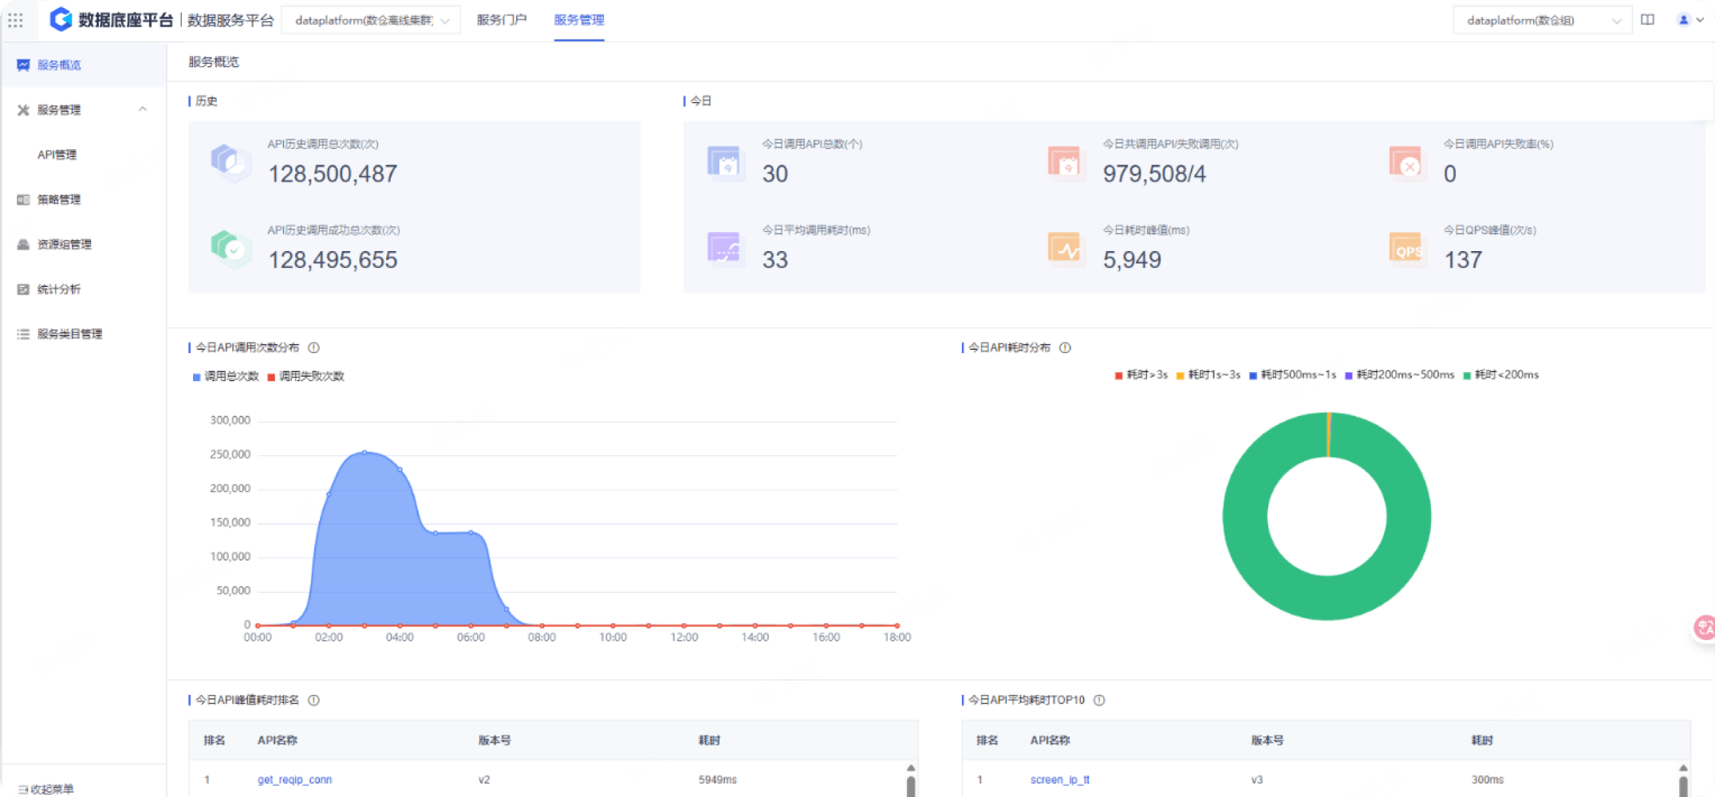Open the screen_ip_tt API link
1715x797 pixels.
(1059, 779)
